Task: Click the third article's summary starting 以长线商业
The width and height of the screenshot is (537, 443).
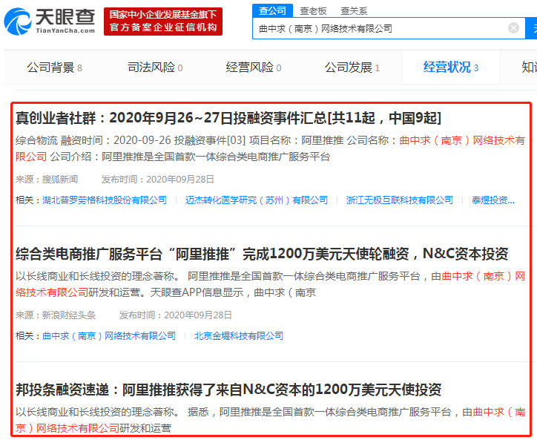Action: pos(270,420)
